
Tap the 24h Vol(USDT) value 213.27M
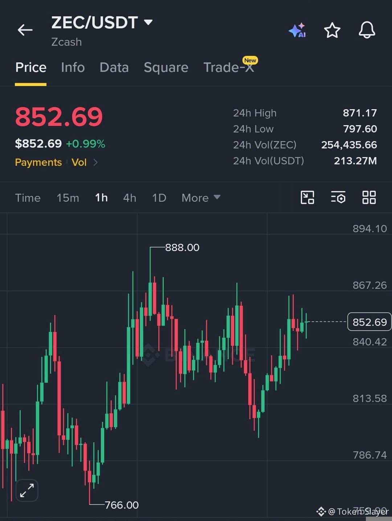(355, 161)
